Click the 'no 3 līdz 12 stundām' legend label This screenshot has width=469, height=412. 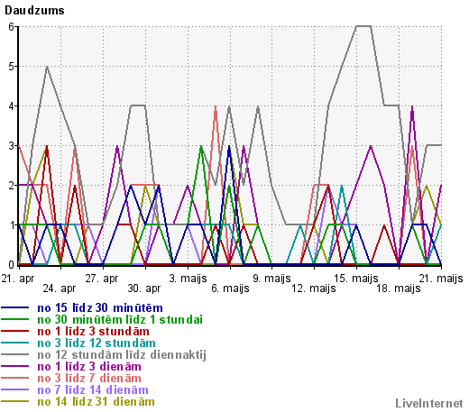coord(97,343)
